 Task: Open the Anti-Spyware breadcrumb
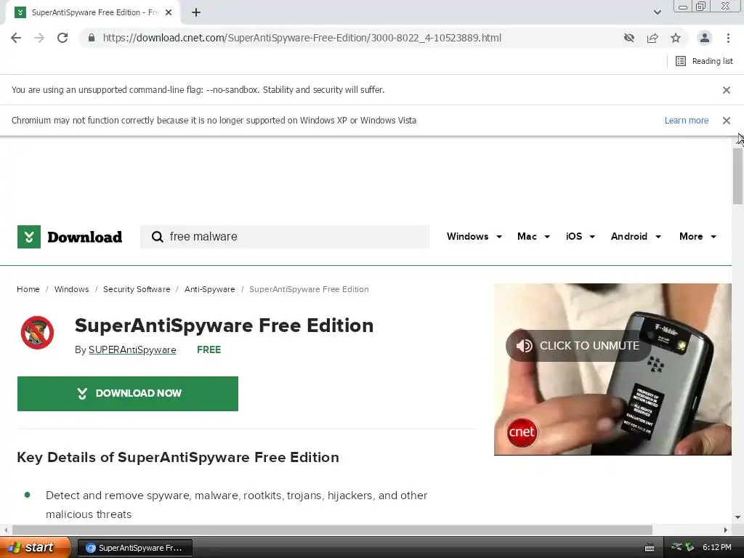point(210,289)
